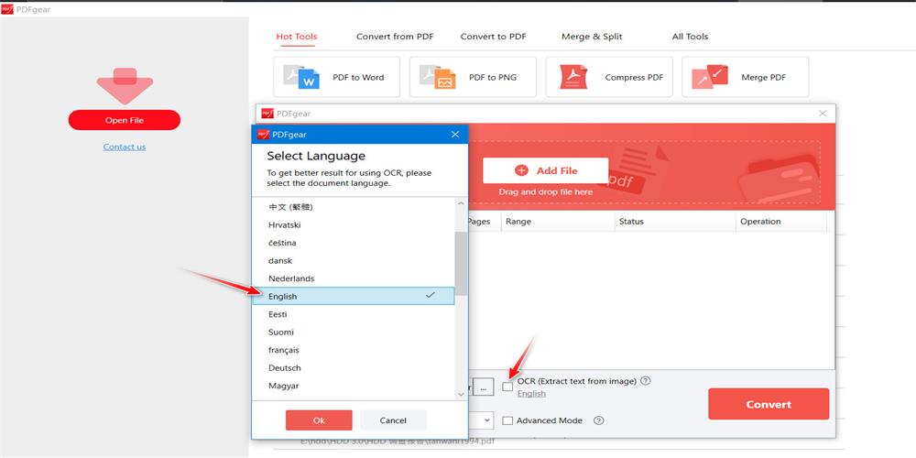Select Nederlands in the language list

(353, 278)
